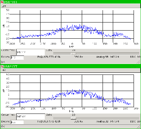Click the X window icon of the upper USRP FFT window
The width and height of the screenshot is (141, 129).
click(2, 2)
